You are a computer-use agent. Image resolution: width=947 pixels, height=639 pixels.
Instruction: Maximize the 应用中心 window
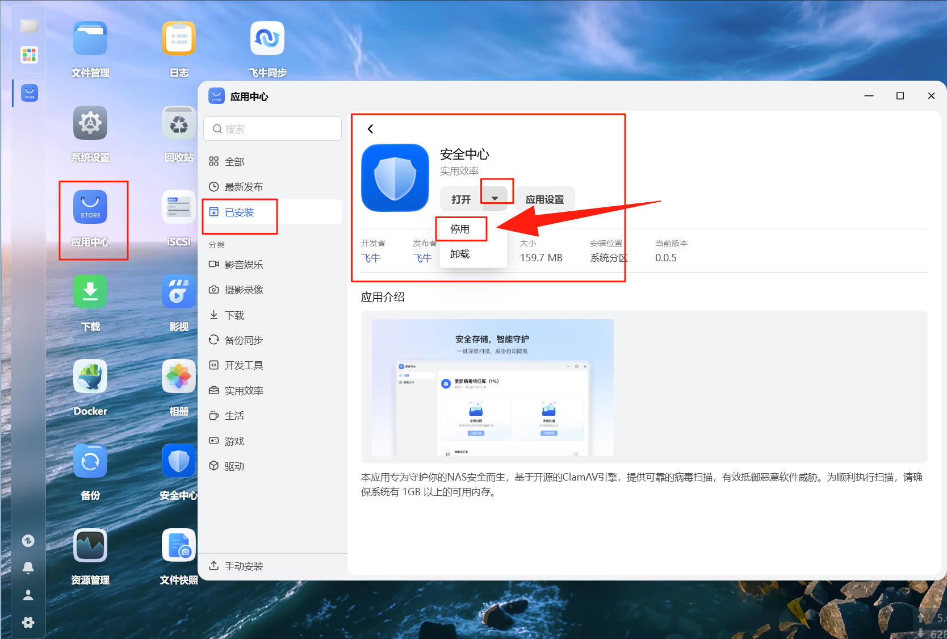click(900, 96)
